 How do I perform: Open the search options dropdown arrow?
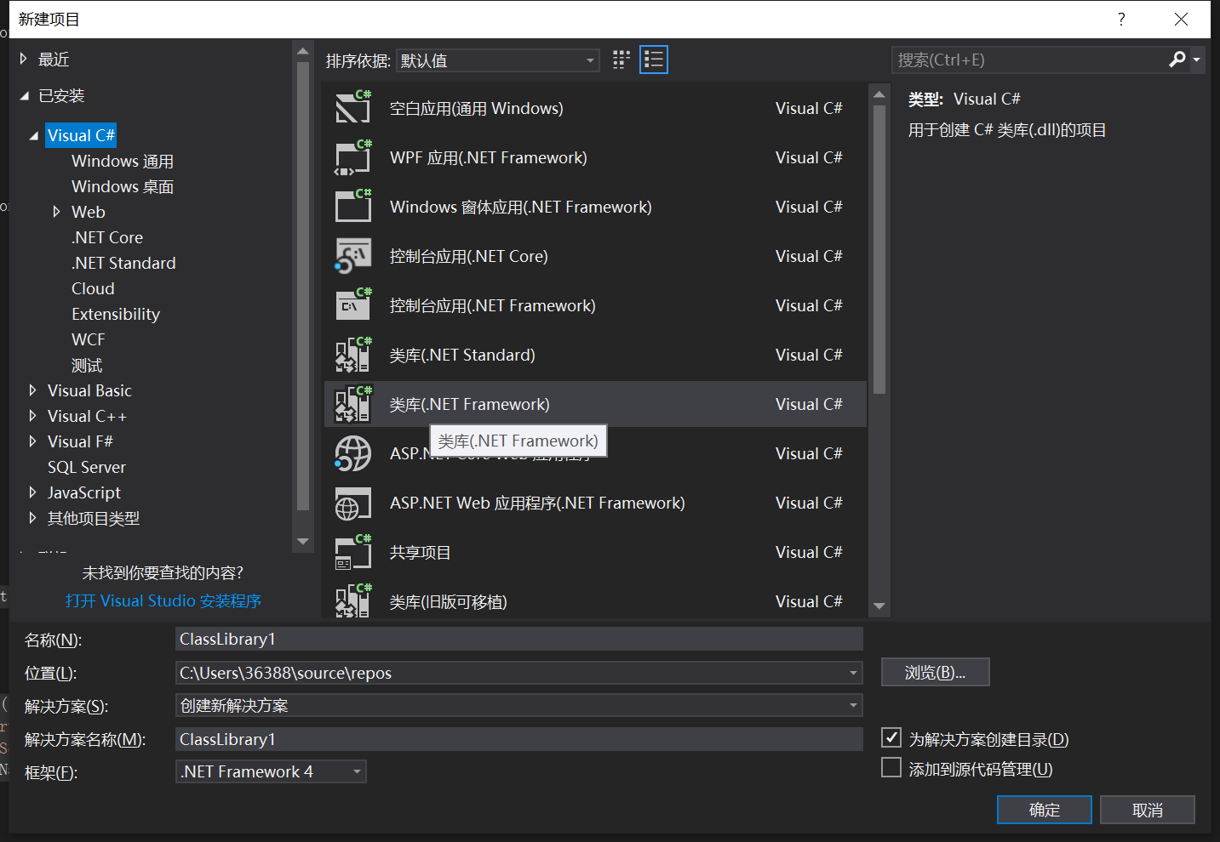click(x=1196, y=60)
